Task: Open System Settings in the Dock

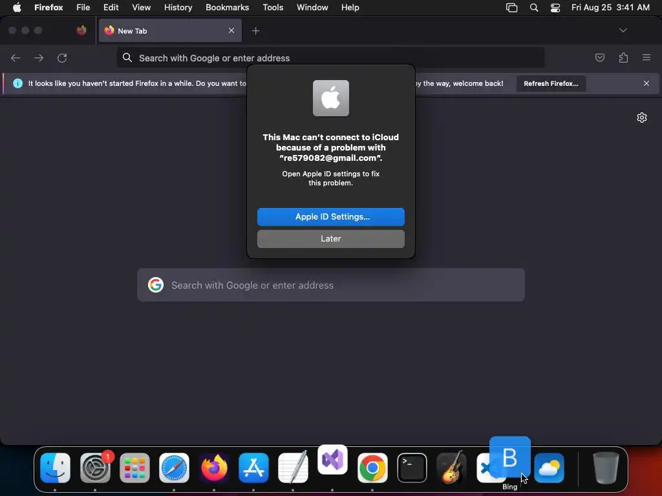Action: [x=96, y=468]
